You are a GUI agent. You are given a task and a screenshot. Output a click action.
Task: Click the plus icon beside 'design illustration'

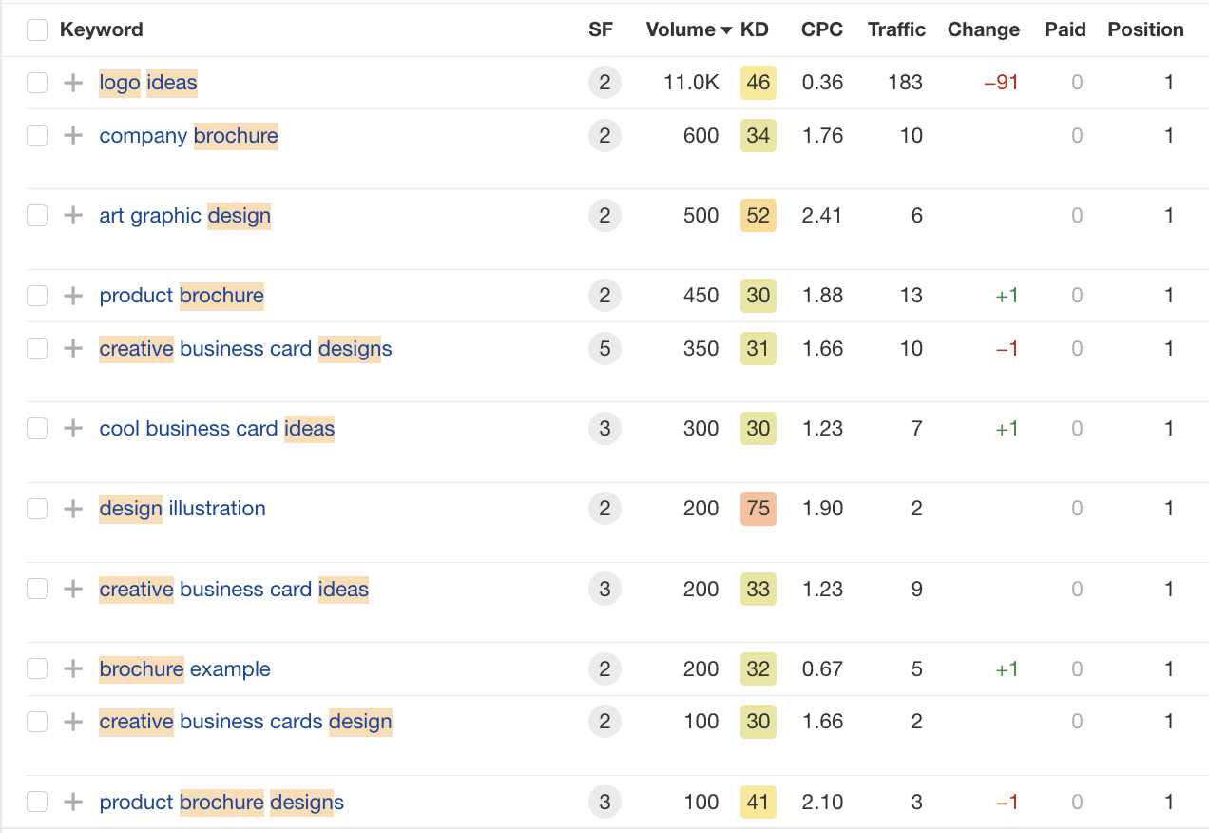73,509
